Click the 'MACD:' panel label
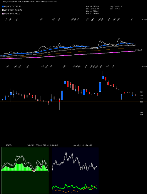147x194 pixels. point(9,145)
